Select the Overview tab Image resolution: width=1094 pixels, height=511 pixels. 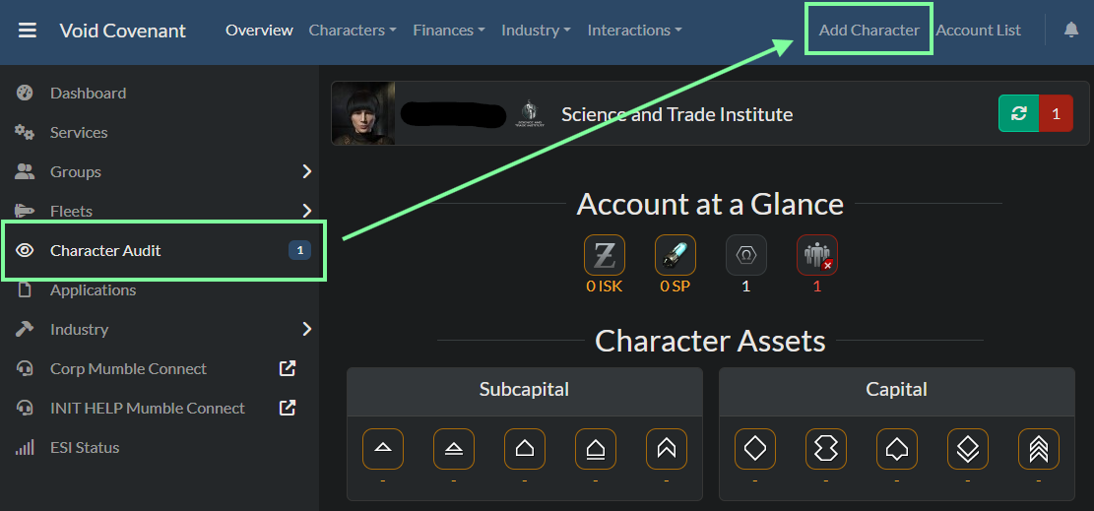click(259, 31)
